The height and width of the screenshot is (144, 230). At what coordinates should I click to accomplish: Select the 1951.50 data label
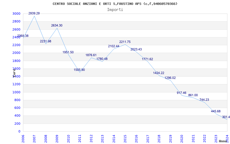[x=68, y=52]
